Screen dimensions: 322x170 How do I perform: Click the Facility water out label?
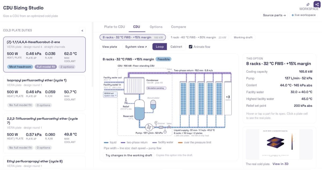(x=113, y=77)
